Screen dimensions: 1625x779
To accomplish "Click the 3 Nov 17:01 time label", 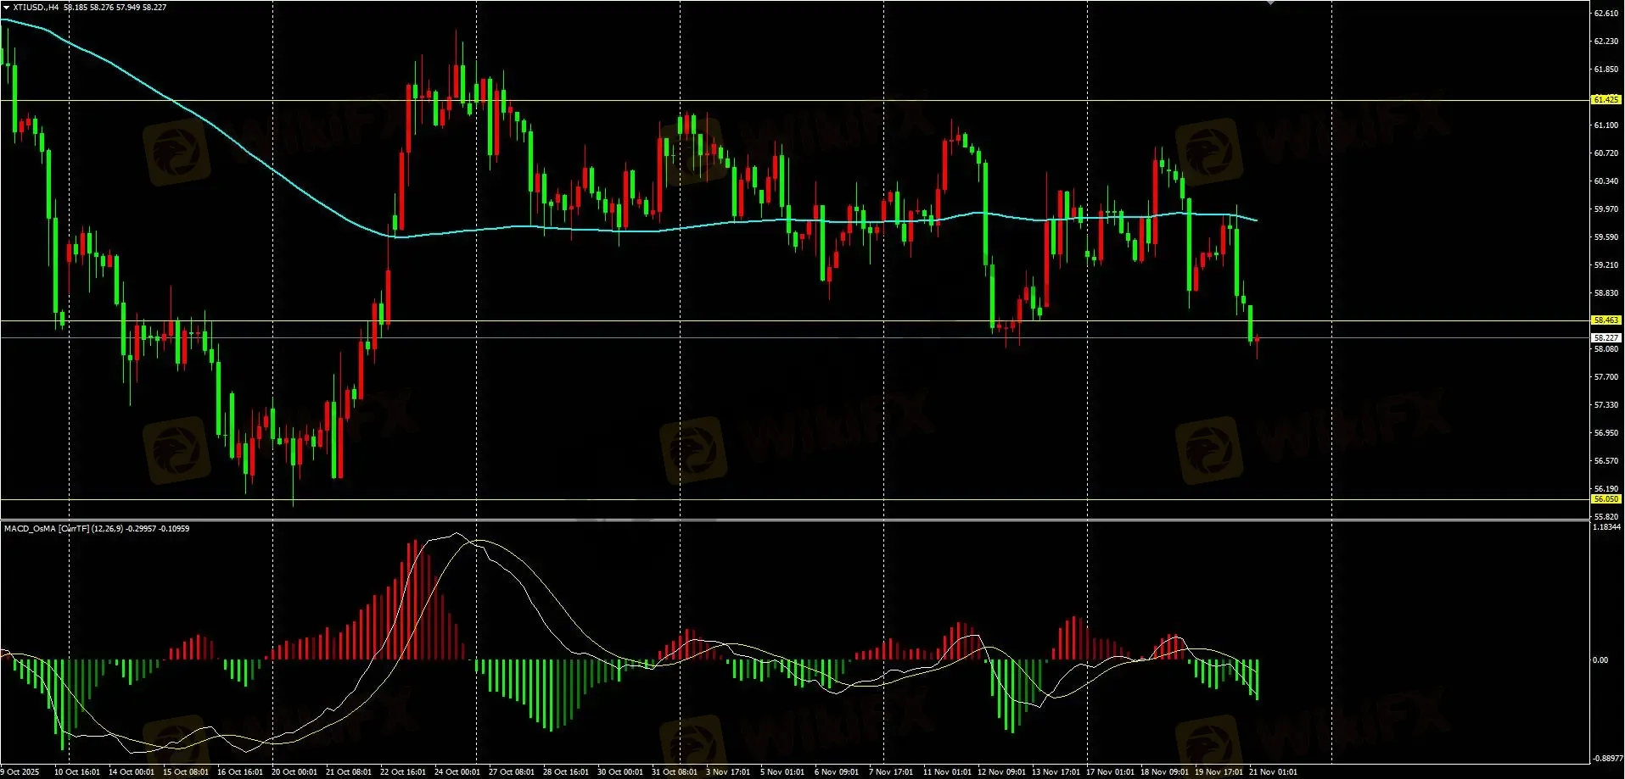I will point(728,772).
